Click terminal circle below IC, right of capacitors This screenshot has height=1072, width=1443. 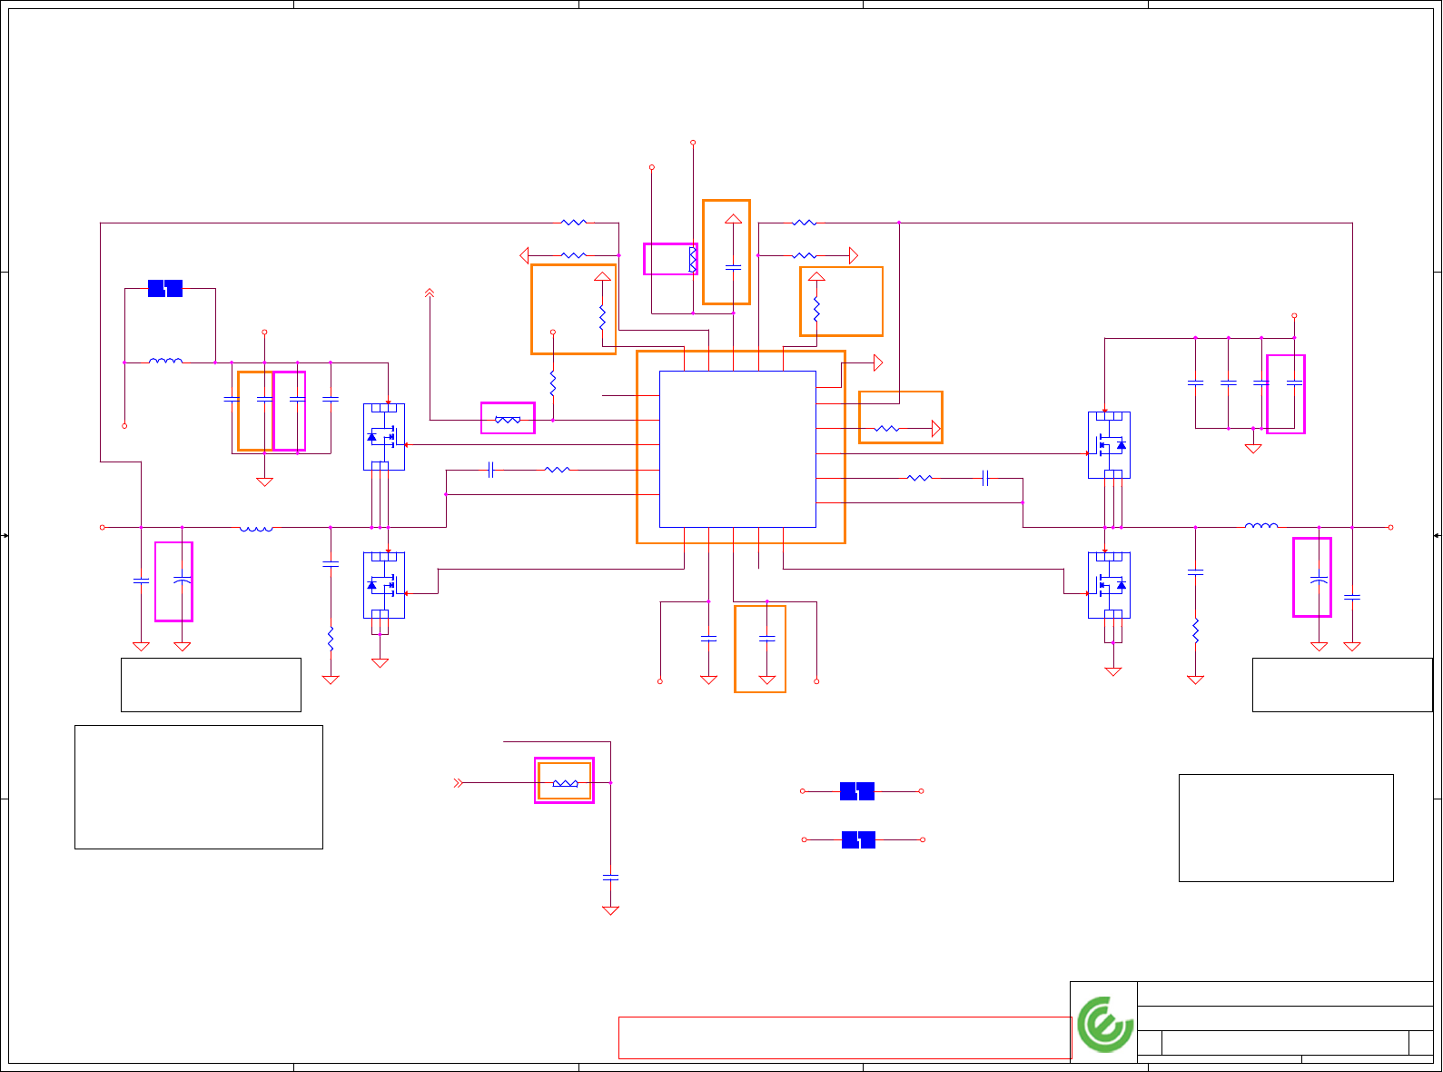click(816, 681)
